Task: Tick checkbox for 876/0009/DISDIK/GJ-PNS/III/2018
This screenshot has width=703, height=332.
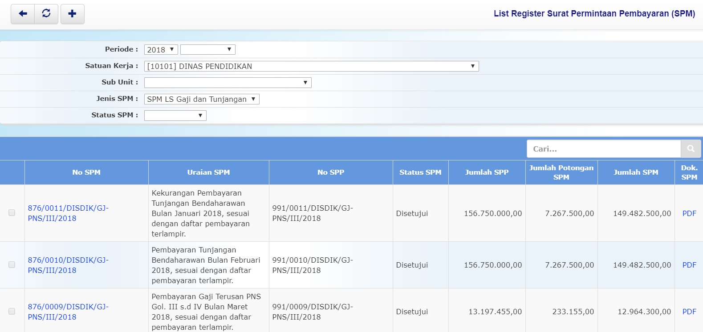Action: coord(12,312)
